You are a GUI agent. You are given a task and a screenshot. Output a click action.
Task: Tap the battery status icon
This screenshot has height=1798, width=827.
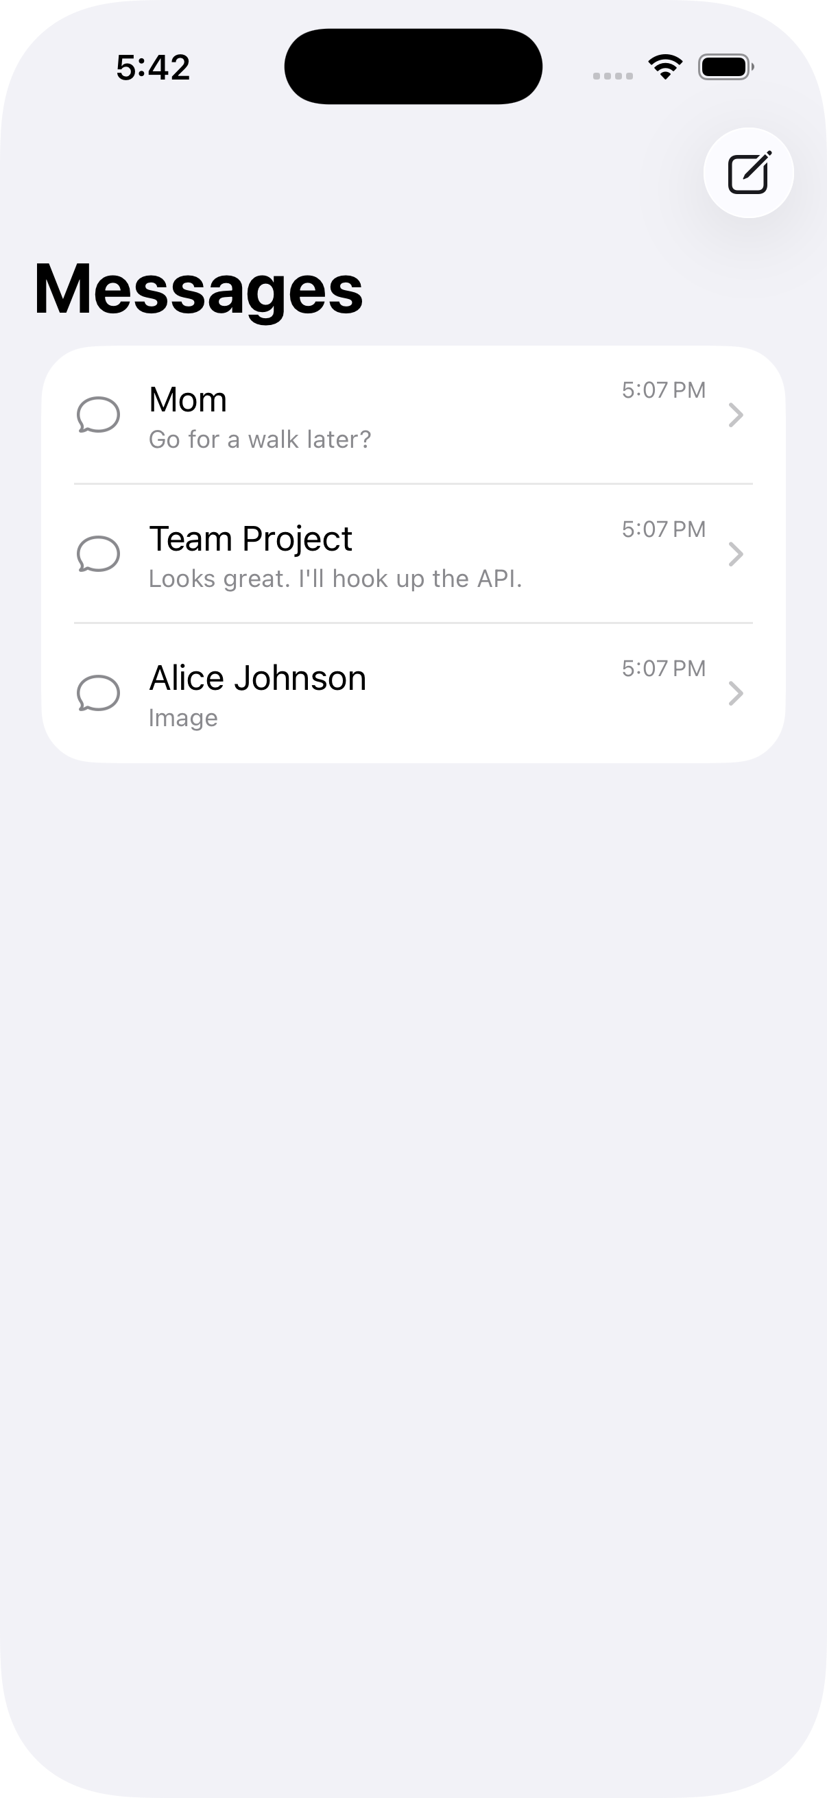click(726, 68)
